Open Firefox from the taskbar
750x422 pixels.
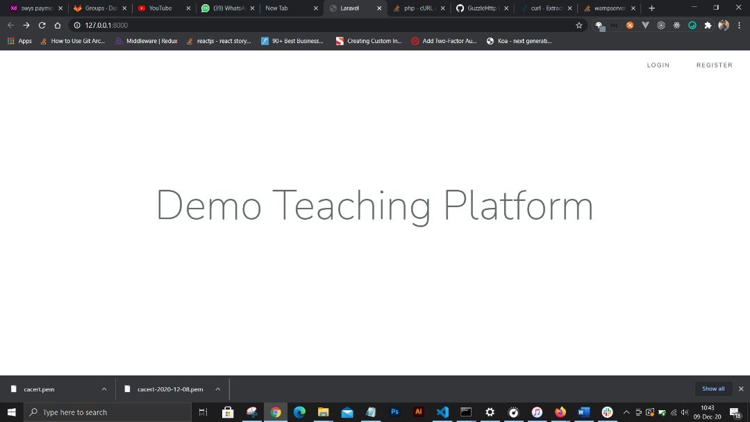(x=560, y=412)
